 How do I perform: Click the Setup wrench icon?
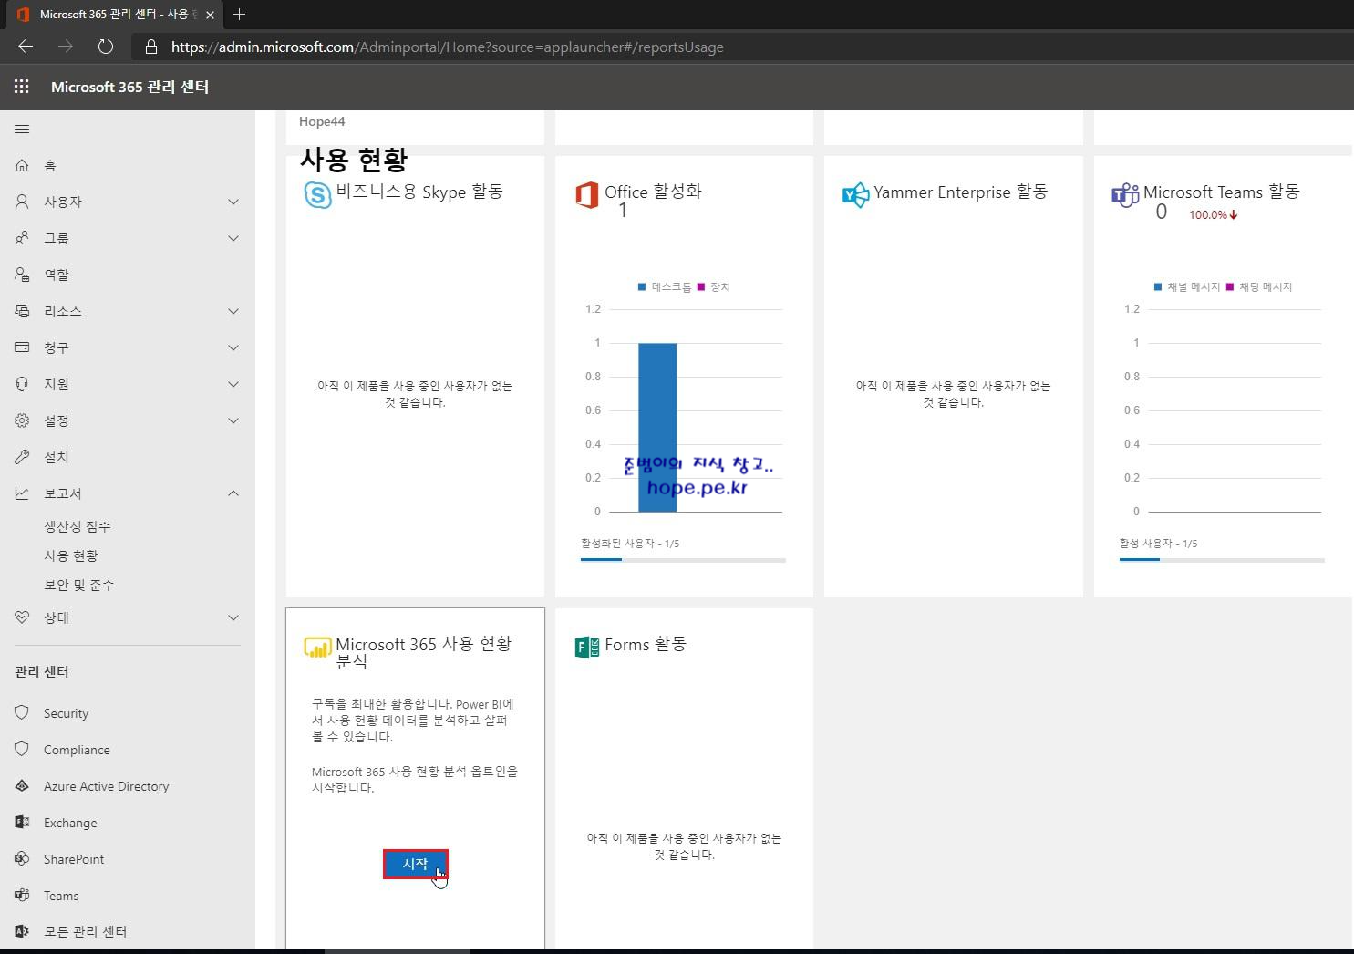pos(22,457)
